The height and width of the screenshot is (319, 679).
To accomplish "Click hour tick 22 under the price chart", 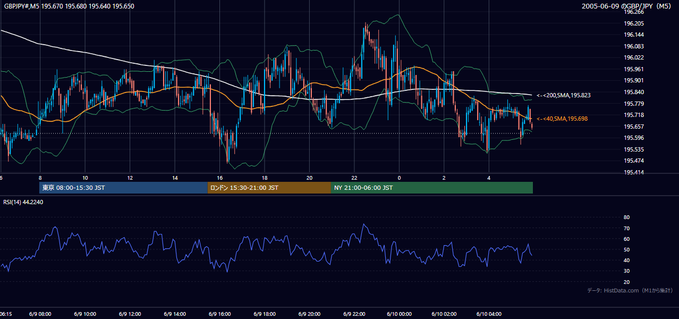I will (x=354, y=178).
